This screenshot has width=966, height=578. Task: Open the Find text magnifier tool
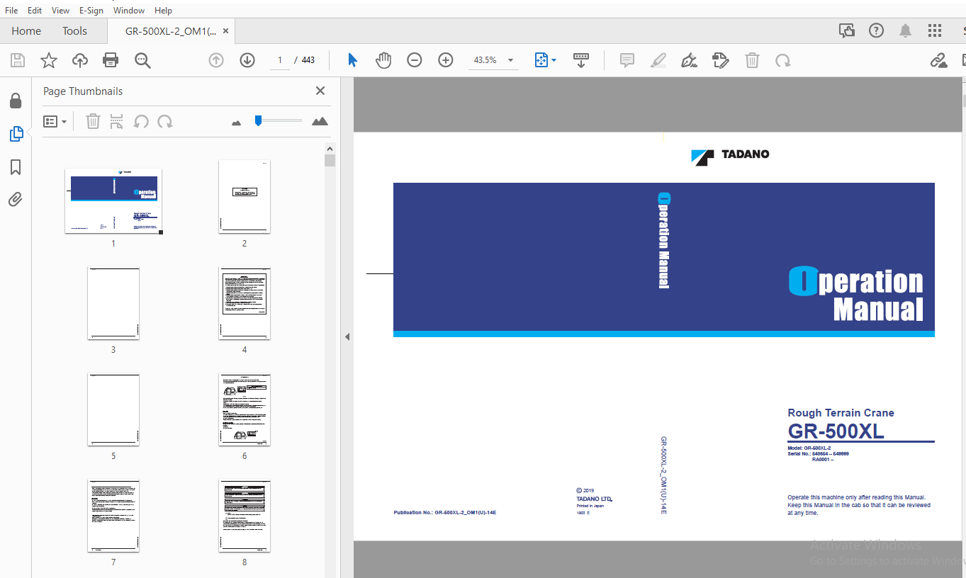(142, 60)
